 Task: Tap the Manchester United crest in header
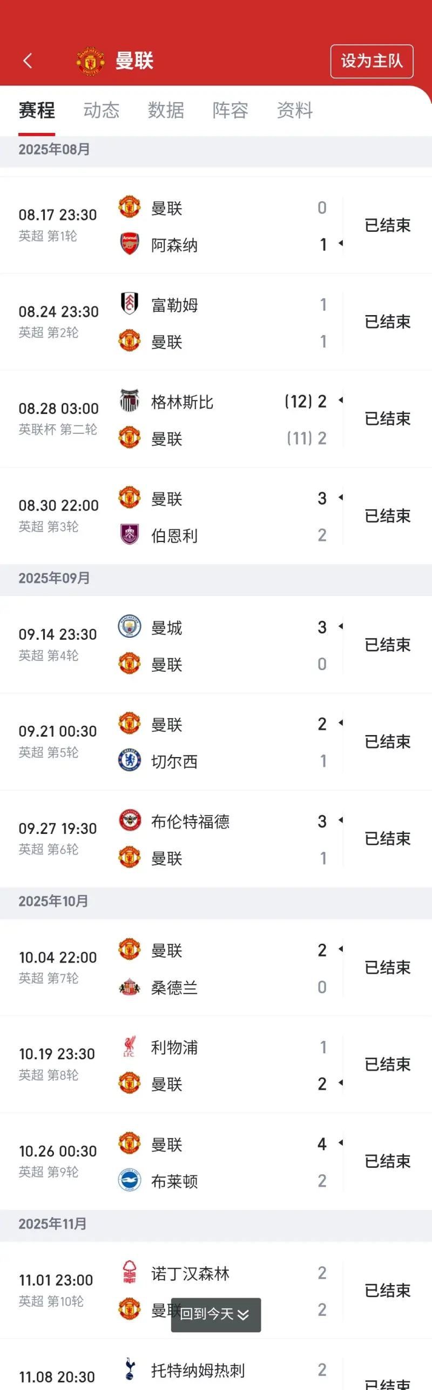(90, 61)
